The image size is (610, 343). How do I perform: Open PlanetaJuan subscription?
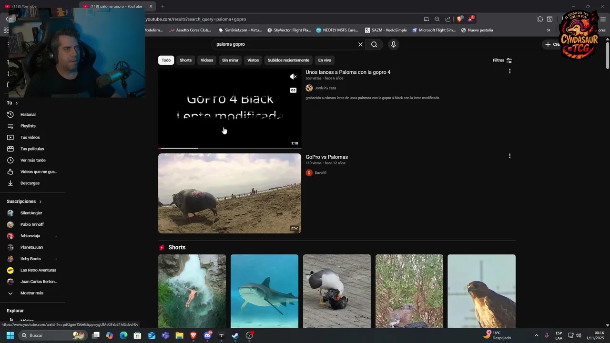pos(32,248)
